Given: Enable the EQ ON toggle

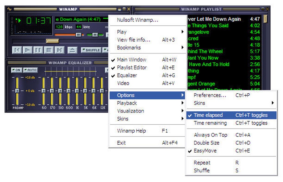Looking at the screenshot, I should pyautogui.click(x=17, y=70).
